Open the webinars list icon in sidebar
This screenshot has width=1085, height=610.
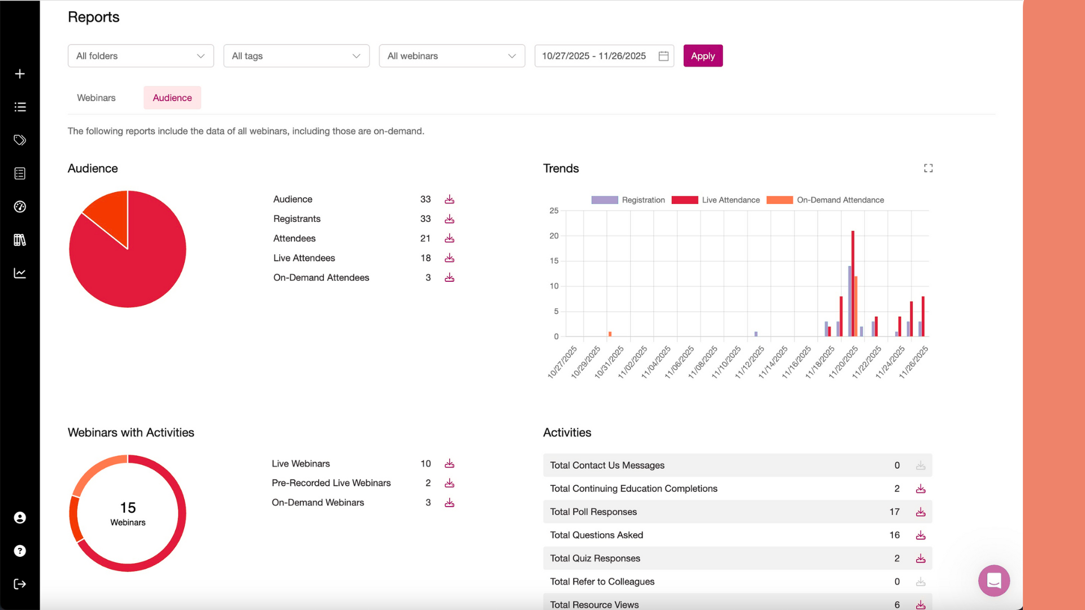tap(20, 106)
